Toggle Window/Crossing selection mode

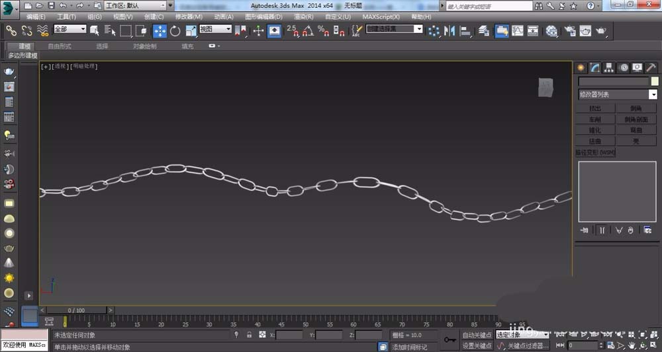[142, 31]
